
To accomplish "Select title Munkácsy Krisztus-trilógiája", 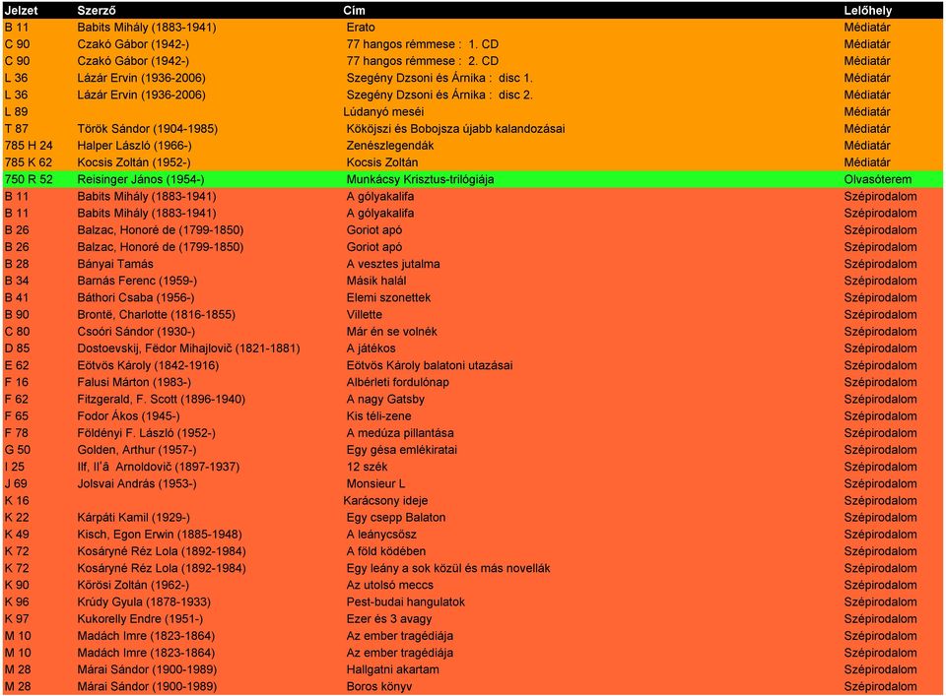I will (421, 179).
